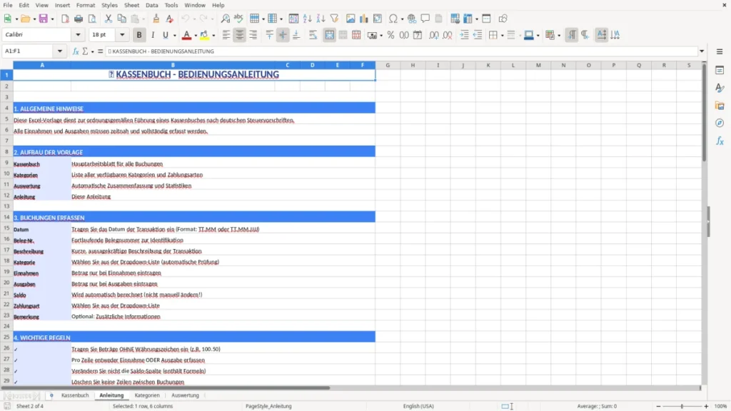Toggle Underline formatting

(165, 35)
